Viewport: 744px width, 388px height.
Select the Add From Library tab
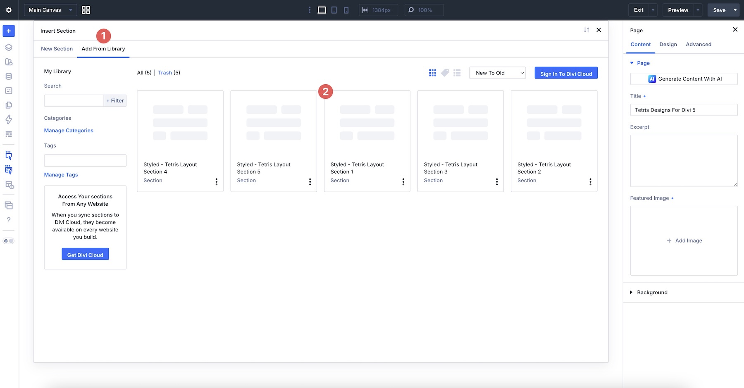(103, 49)
